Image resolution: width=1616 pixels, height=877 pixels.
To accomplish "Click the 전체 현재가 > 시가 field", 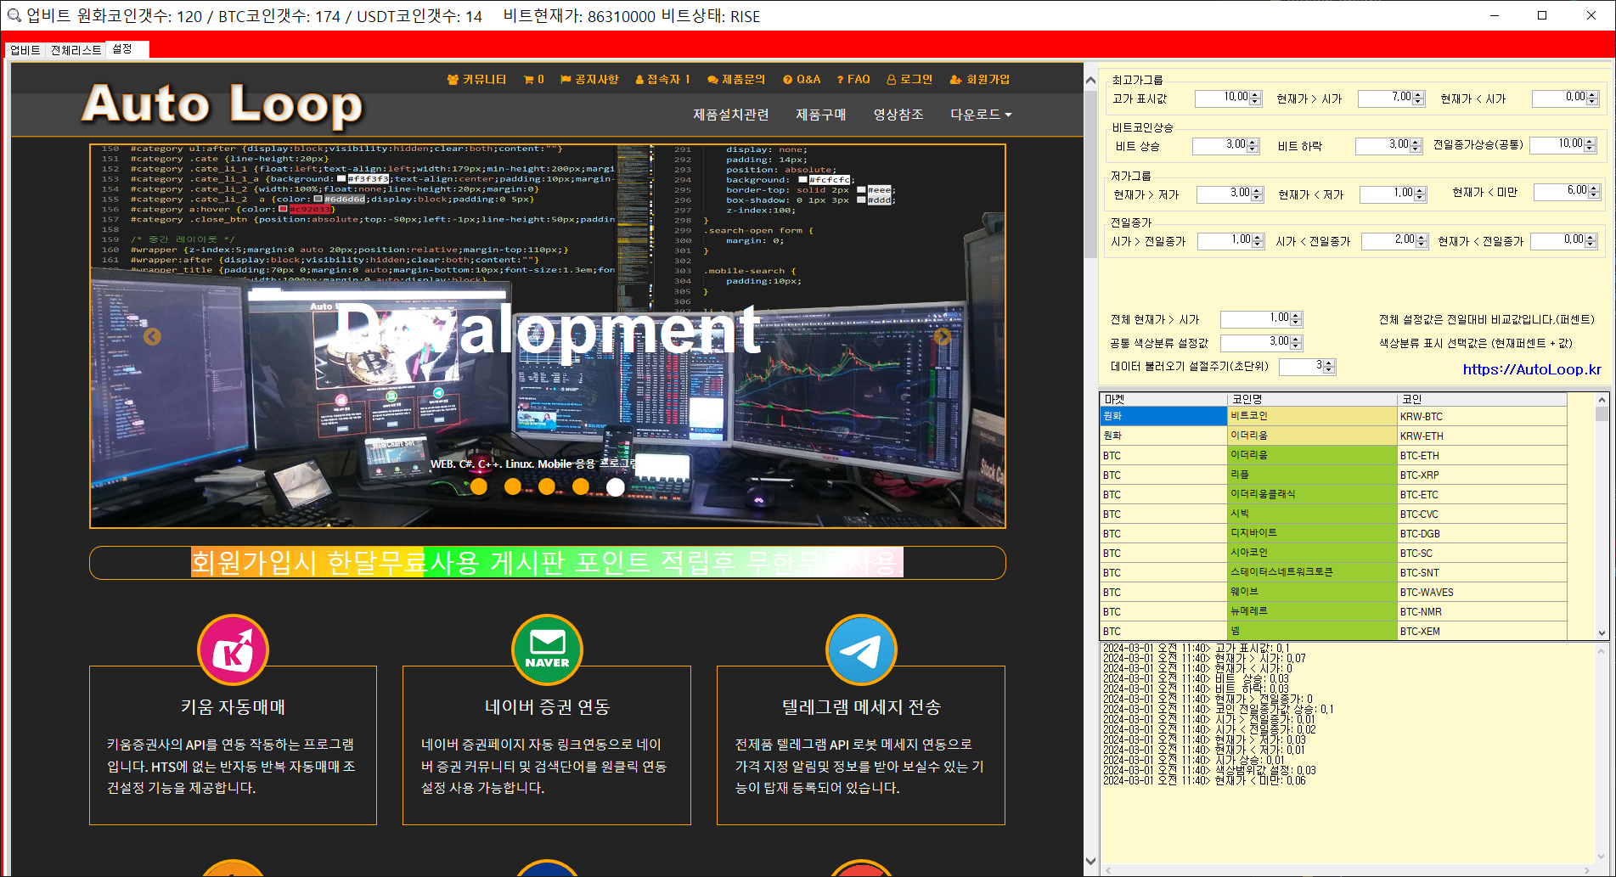I will point(1261,319).
